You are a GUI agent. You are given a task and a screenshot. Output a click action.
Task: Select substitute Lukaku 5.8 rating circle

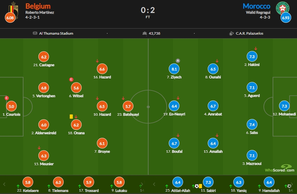click(119, 182)
